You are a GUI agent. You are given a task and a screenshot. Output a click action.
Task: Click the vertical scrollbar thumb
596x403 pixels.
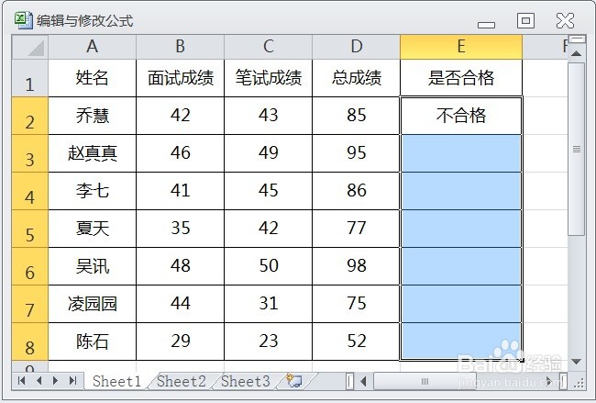tap(576, 150)
